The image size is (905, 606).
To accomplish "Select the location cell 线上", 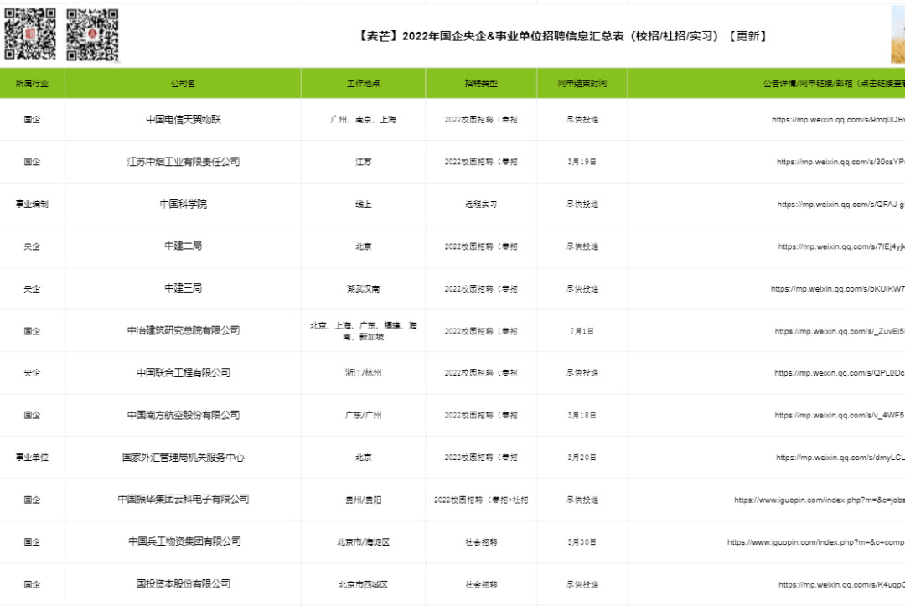I will (x=363, y=204).
